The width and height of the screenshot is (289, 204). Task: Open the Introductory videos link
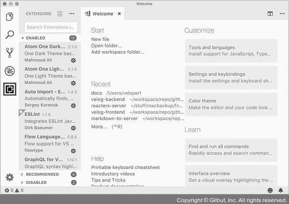point(113,174)
